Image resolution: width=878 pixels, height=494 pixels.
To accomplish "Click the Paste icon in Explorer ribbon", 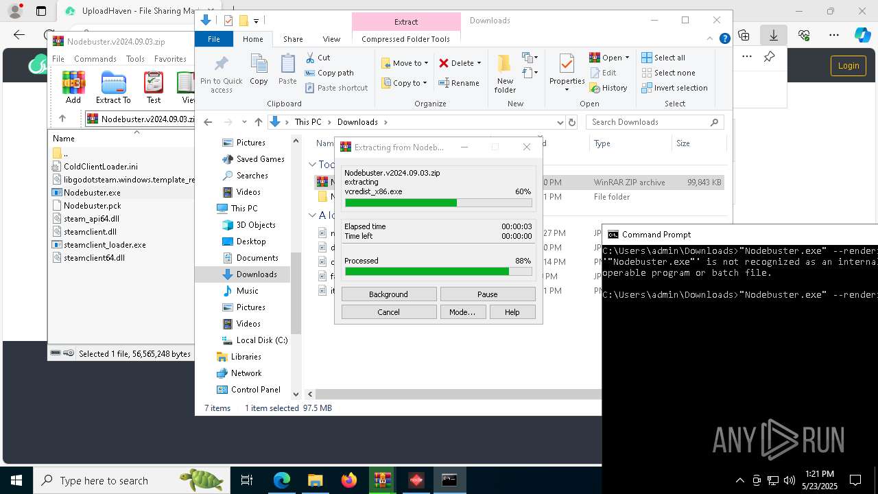I will (287, 70).
